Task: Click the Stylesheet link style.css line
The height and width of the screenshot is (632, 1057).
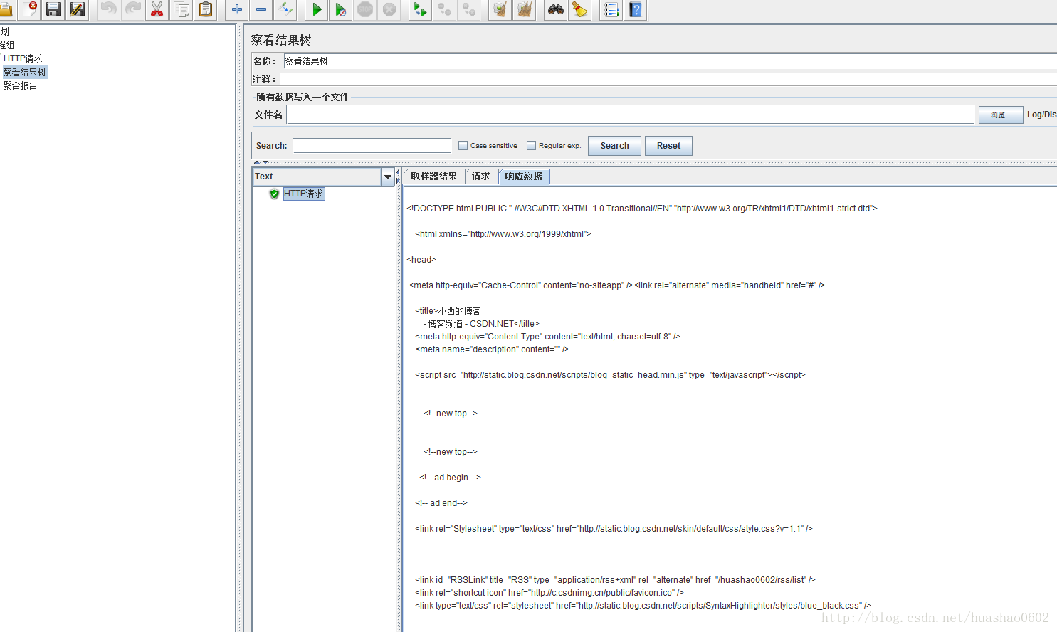Action: click(614, 529)
